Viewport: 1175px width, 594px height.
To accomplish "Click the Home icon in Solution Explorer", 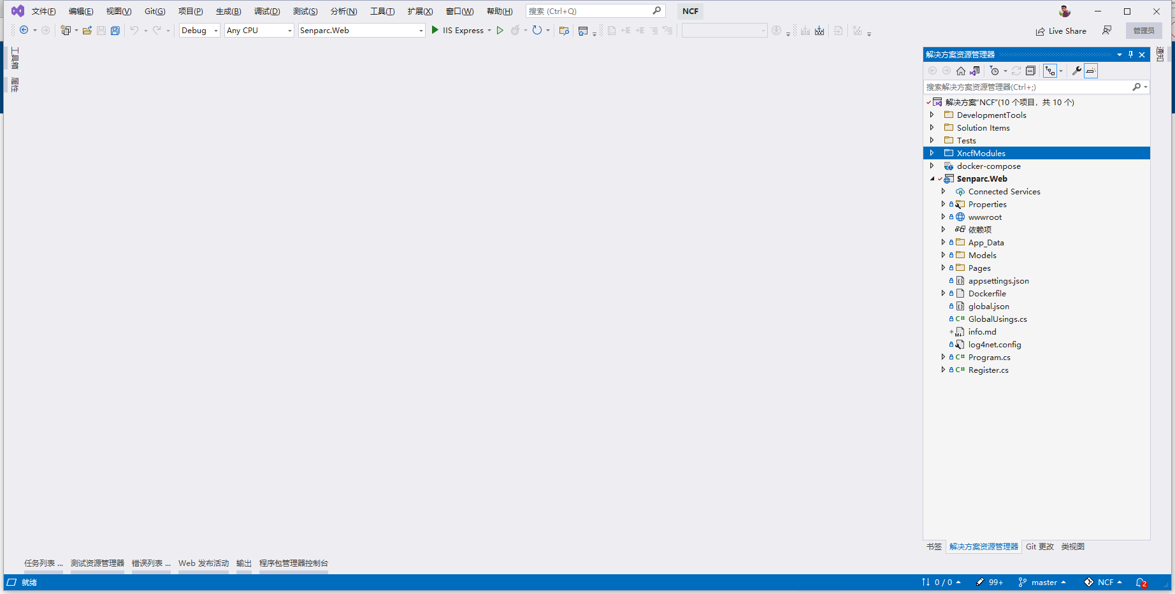I will coord(961,71).
